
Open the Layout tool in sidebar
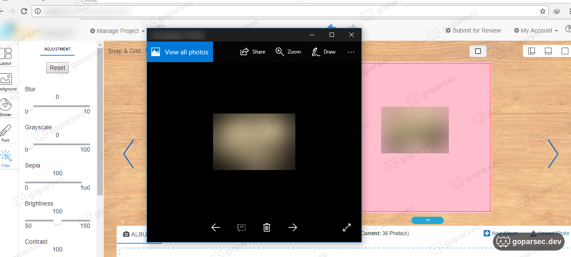coord(6,56)
